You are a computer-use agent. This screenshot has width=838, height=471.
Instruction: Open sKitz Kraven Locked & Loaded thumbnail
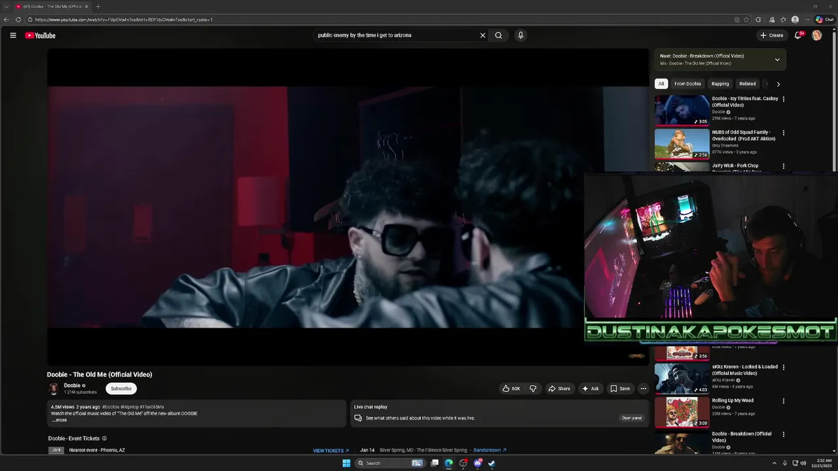tap(682, 378)
